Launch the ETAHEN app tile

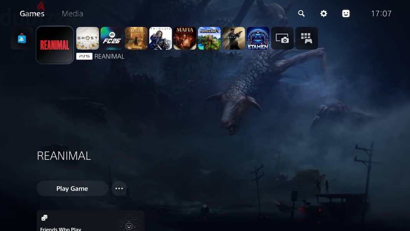(x=258, y=38)
